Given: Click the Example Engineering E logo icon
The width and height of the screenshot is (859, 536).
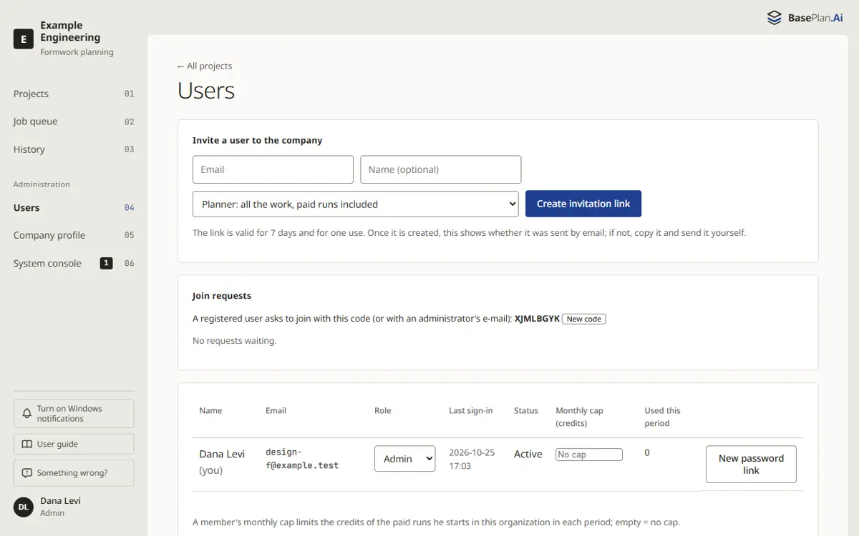Looking at the screenshot, I should click(x=24, y=39).
